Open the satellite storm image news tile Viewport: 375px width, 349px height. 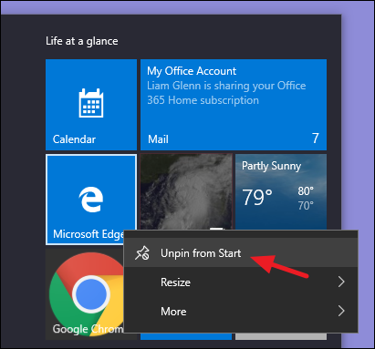(x=186, y=191)
